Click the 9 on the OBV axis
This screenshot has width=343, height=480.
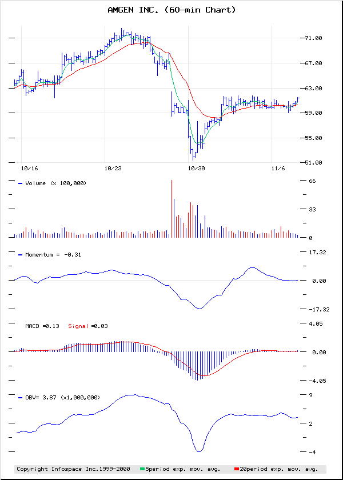point(310,395)
